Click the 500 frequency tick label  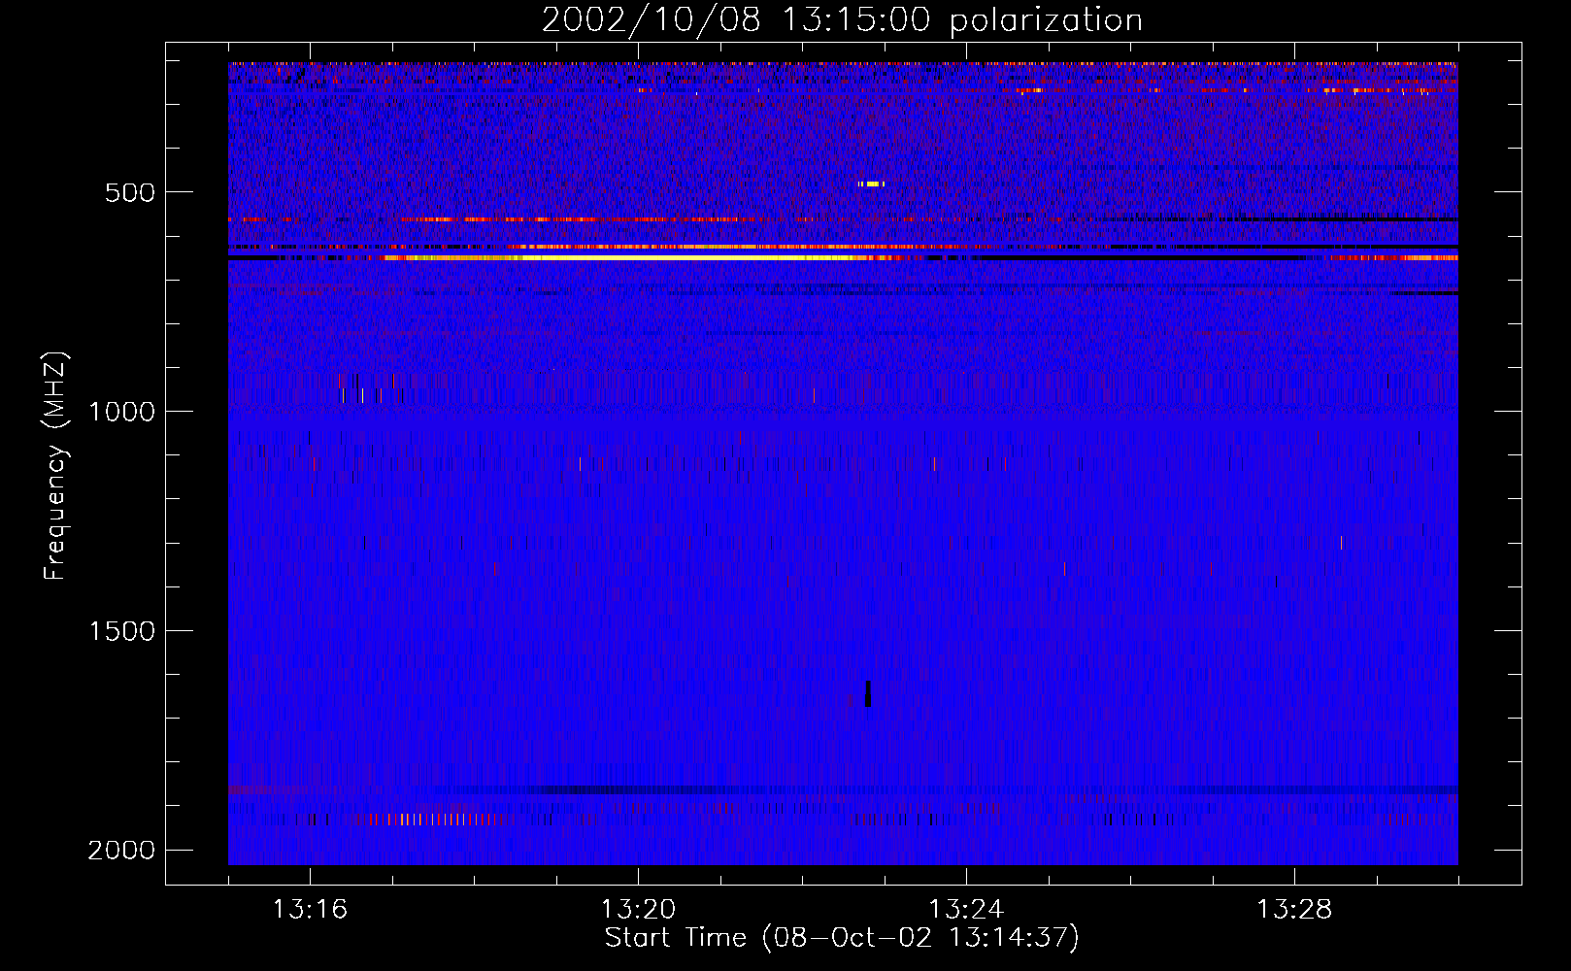pos(130,192)
